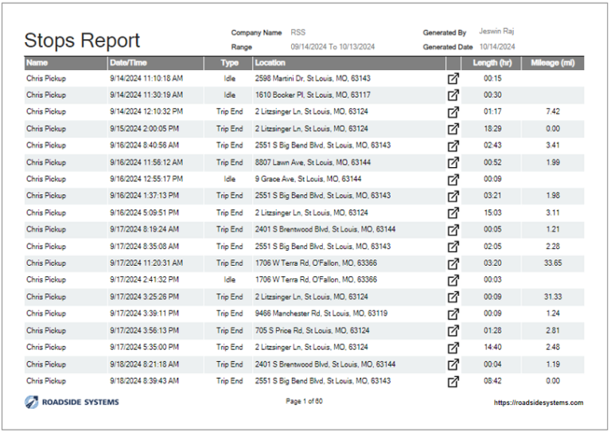Click length value 14:40
Screen dimensions: 611x432
point(492,347)
